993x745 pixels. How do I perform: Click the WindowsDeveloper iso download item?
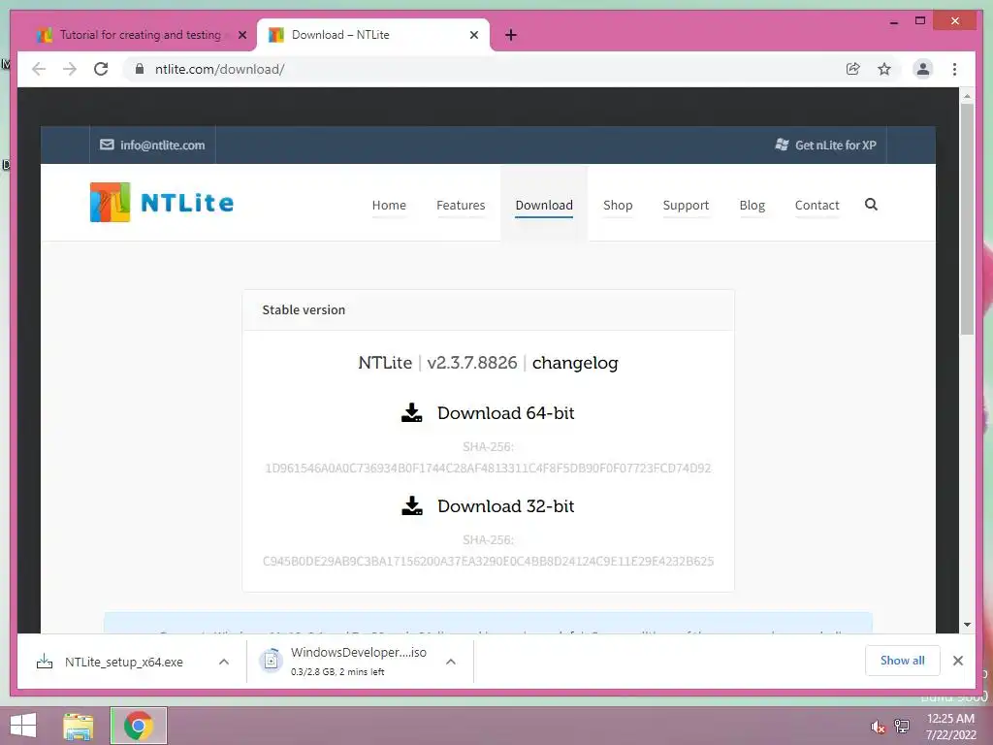(359, 661)
